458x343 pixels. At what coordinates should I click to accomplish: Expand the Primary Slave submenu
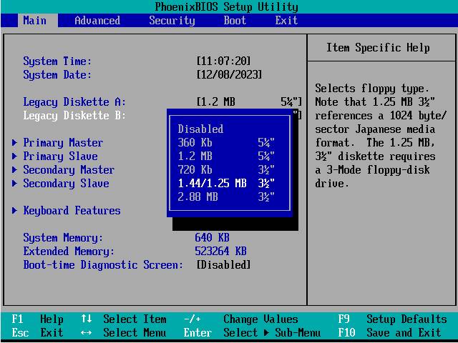[60, 156]
